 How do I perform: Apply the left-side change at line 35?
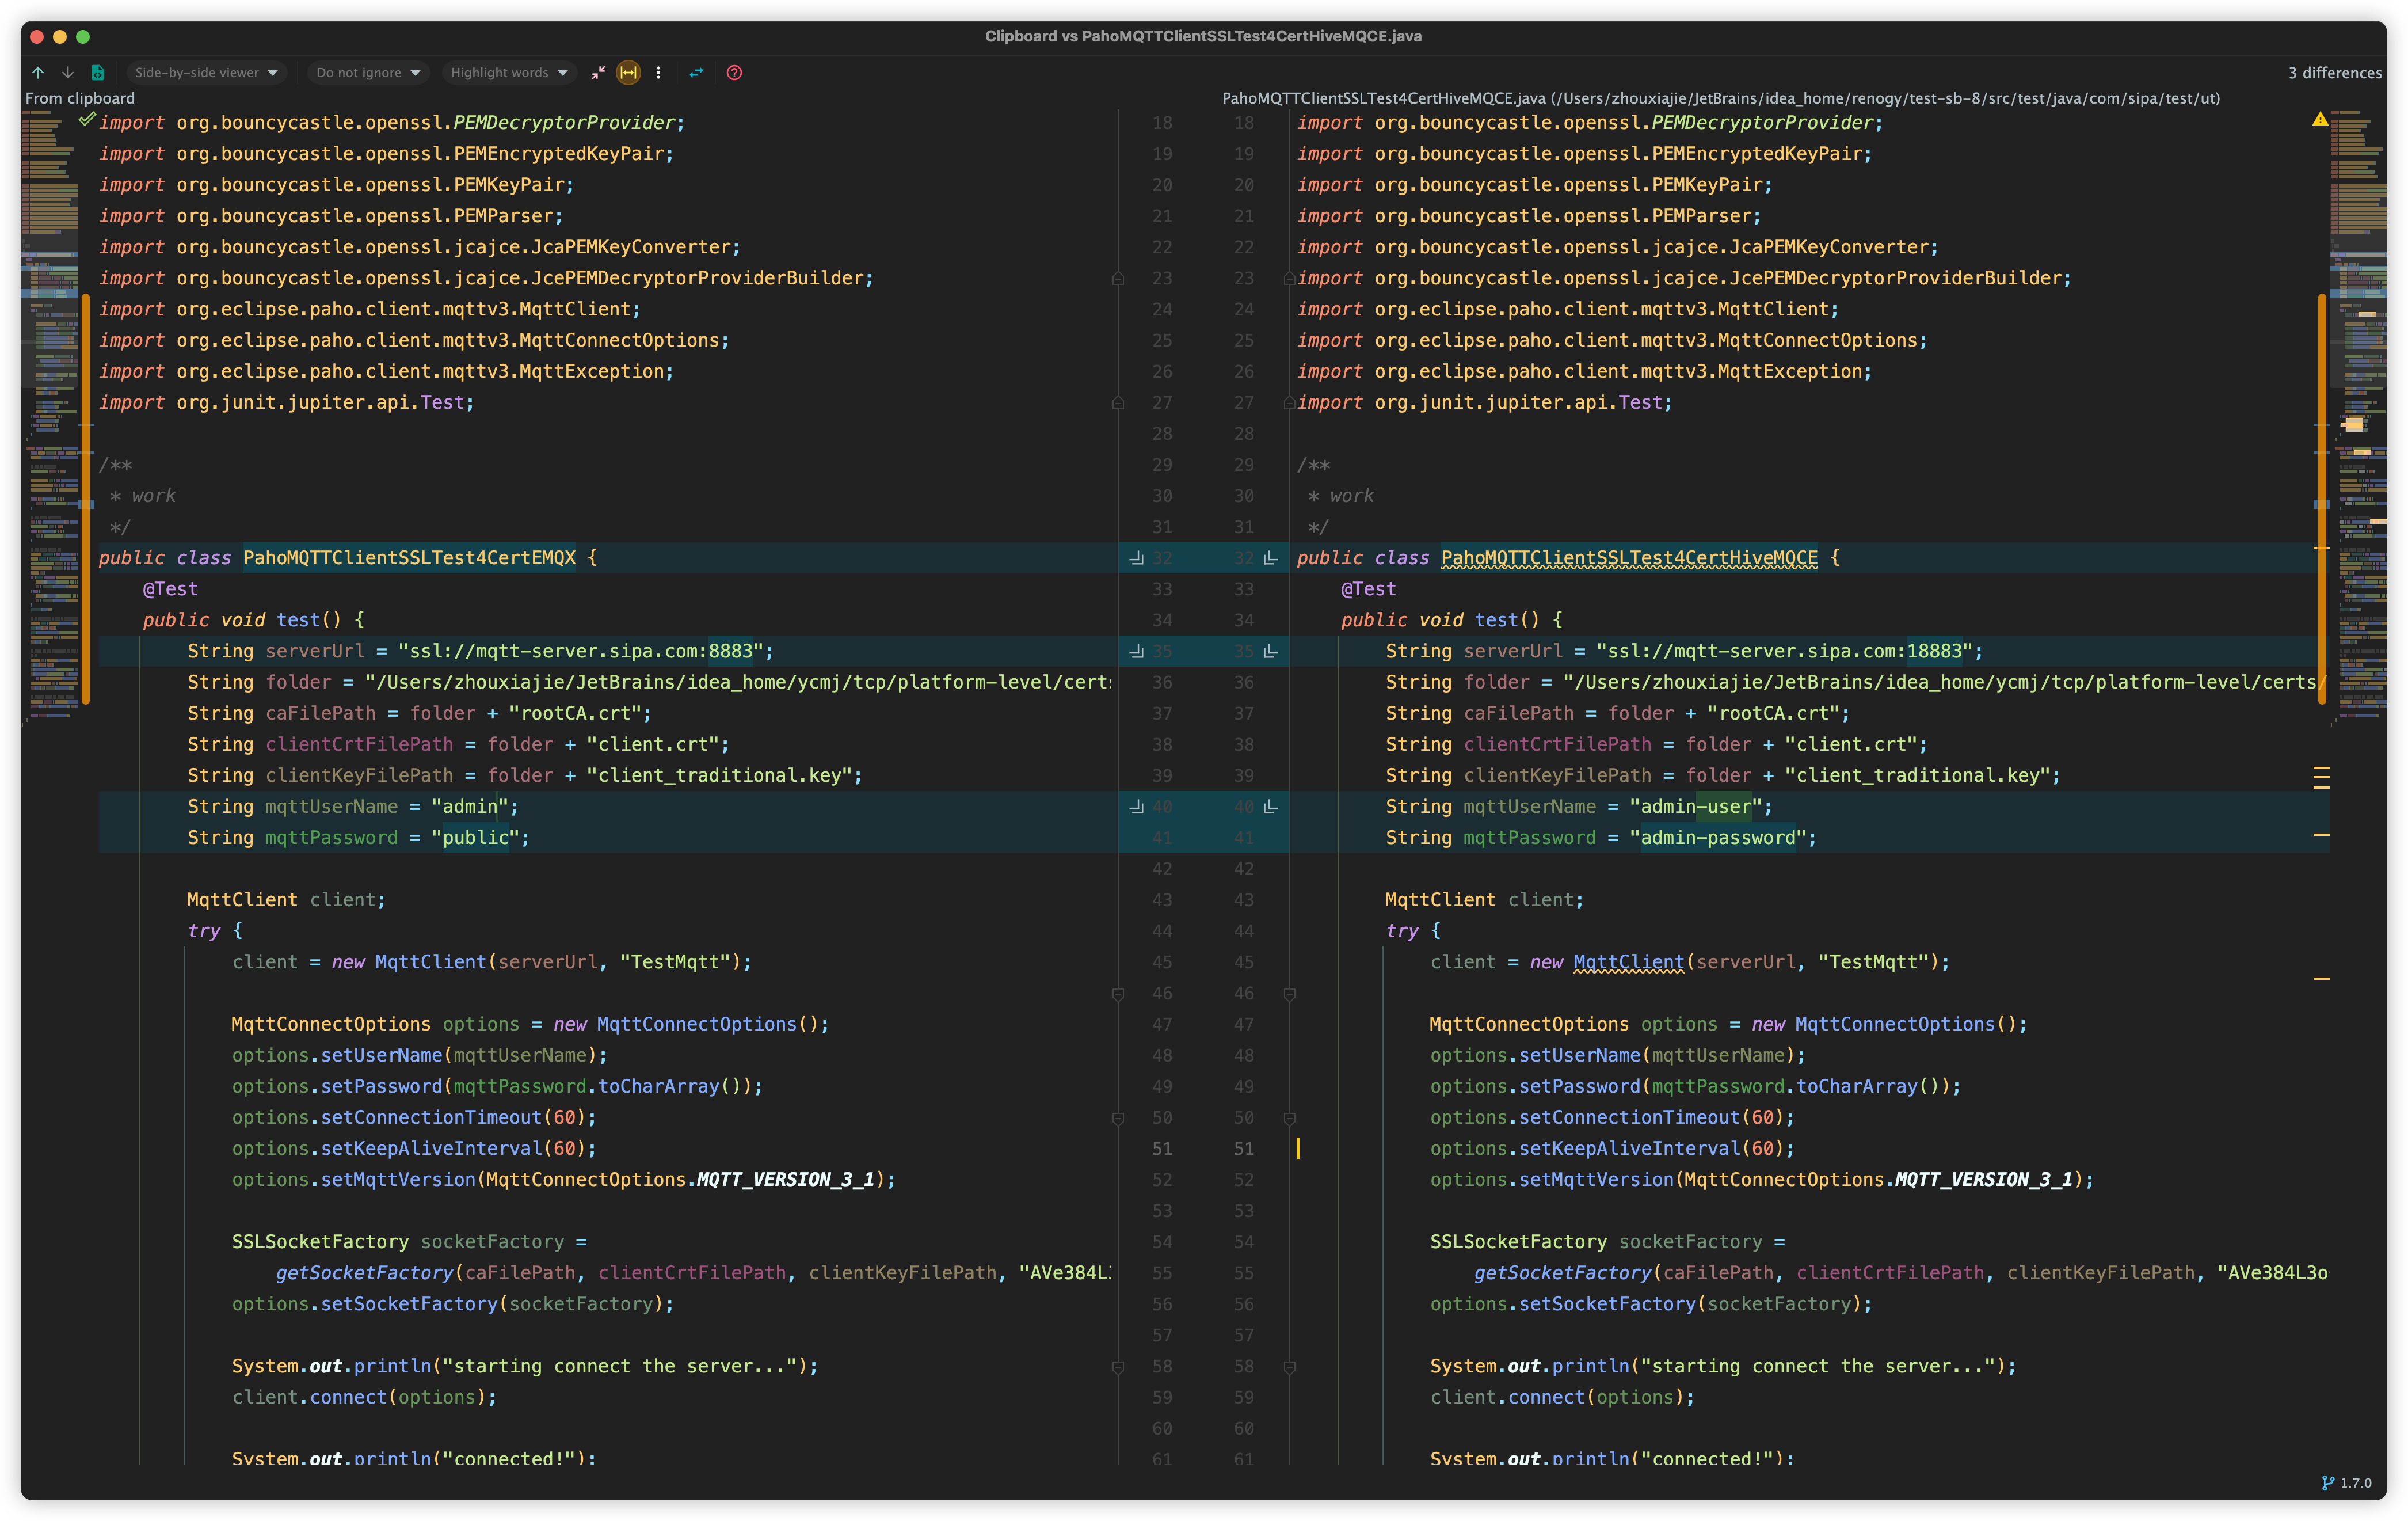coord(1137,651)
